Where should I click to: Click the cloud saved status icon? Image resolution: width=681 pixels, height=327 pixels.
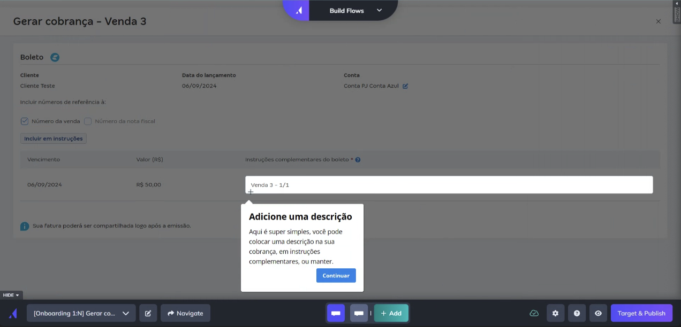534,313
